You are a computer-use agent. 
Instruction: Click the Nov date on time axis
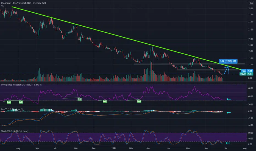(x=76, y=148)
